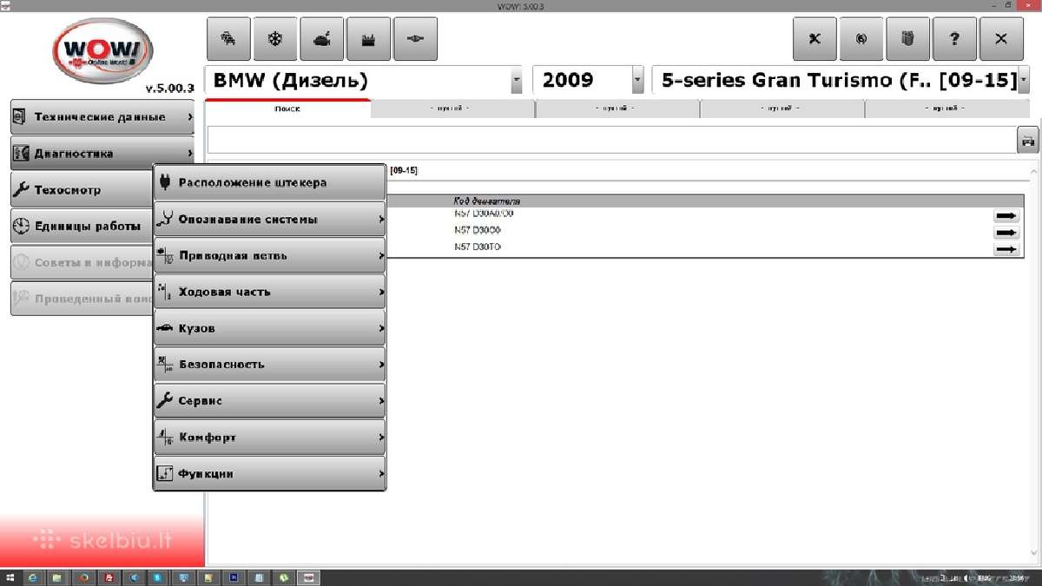
Task: Click the circular registration symbol toolbar button
Action: 861,39
